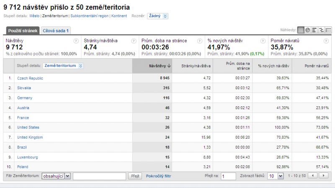
Task: Go to previous page of results
Action: click(313, 176)
